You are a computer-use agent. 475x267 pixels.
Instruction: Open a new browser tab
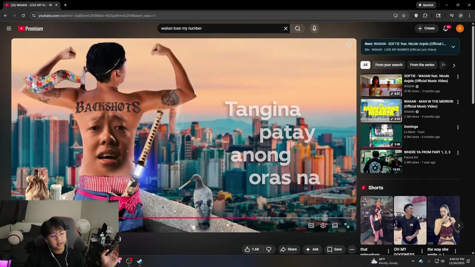(65, 5)
